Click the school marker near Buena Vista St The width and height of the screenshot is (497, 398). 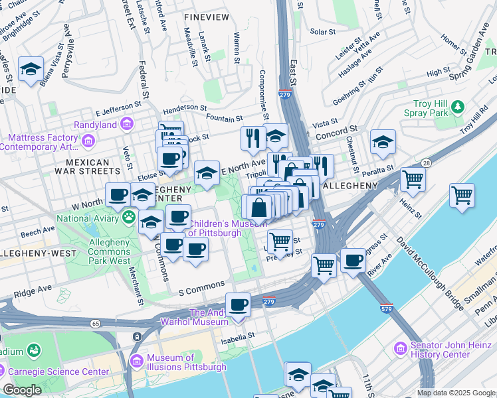coord(31,70)
